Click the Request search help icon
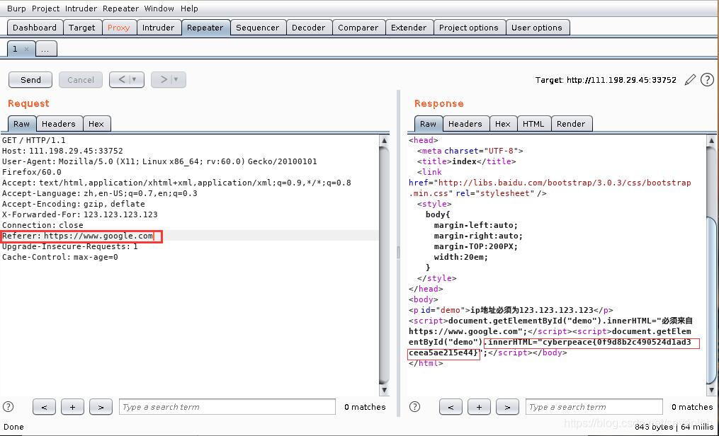The width and height of the screenshot is (719, 436). pos(9,407)
